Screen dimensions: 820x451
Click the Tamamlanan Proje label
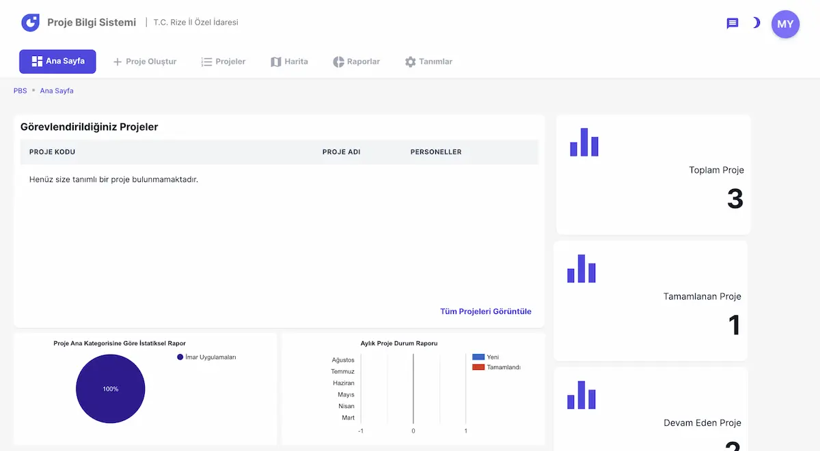point(702,297)
